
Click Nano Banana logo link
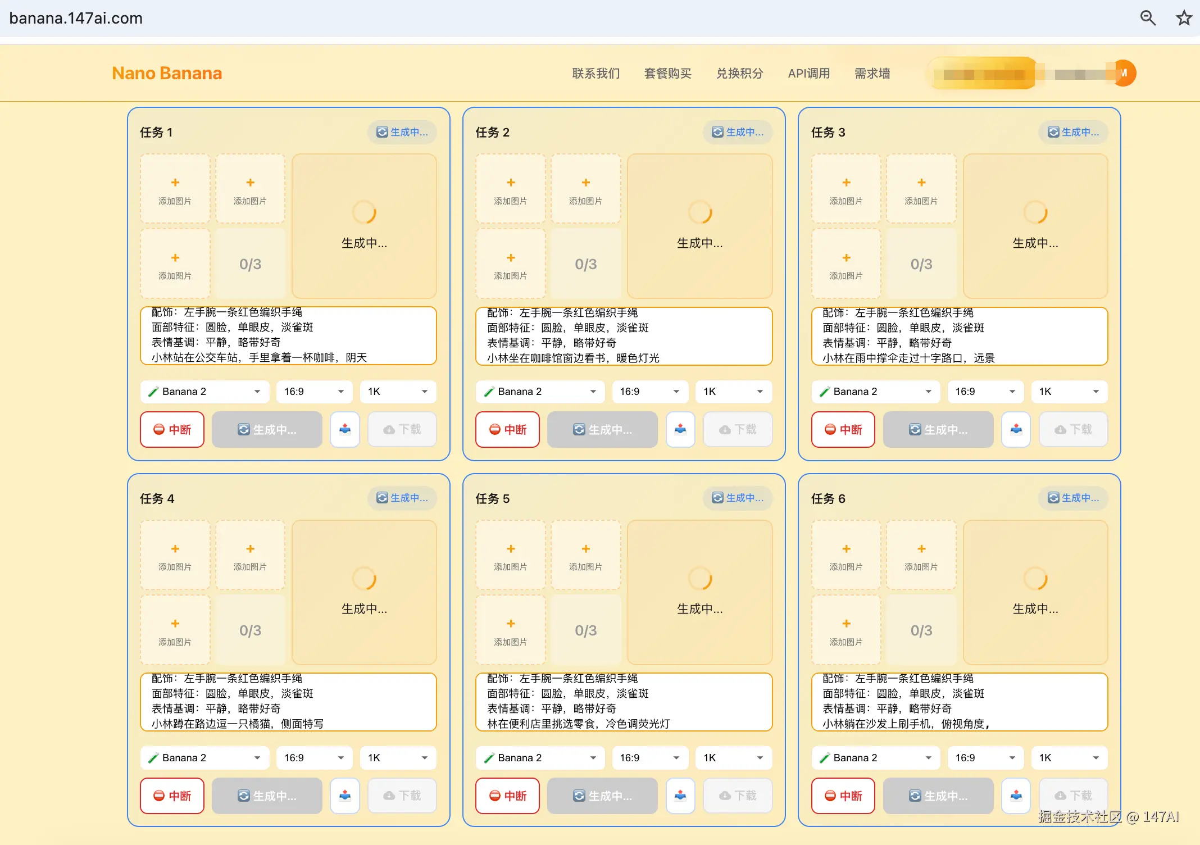(167, 74)
